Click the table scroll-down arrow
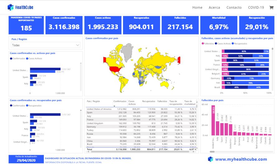Viewport: 277px width, 165px height. coord(197,149)
